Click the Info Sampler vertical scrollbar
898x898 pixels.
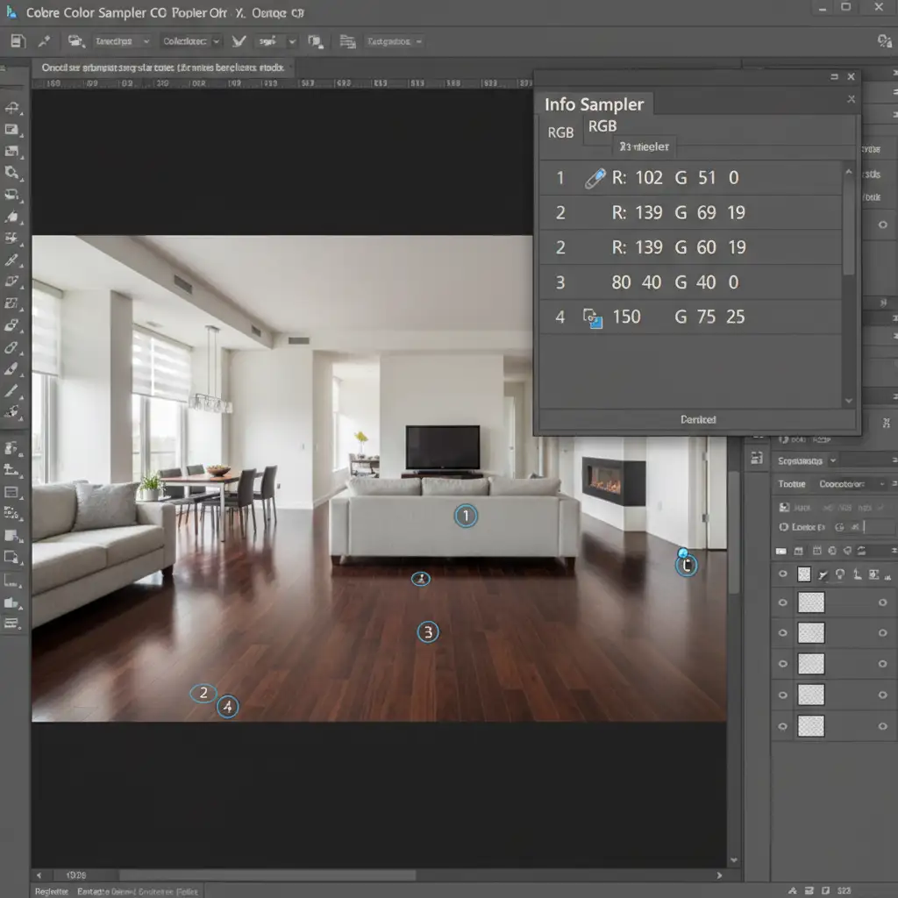coord(848,228)
